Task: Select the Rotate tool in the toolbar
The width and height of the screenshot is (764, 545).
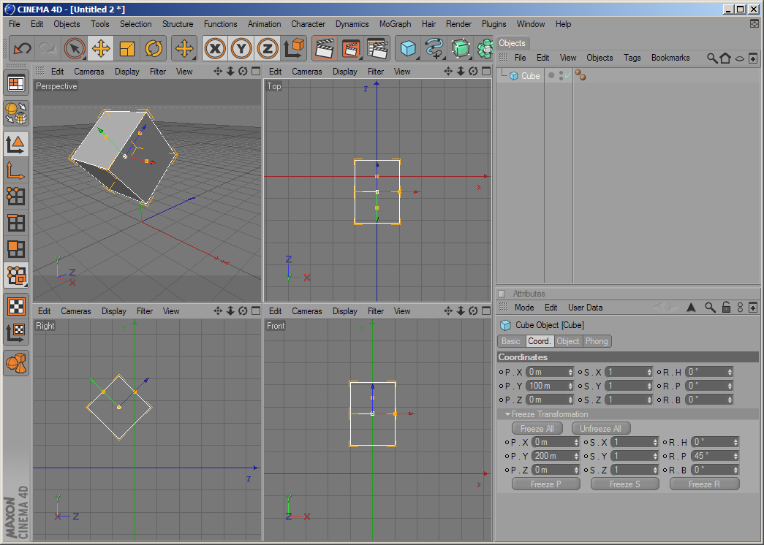Action: point(154,49)
